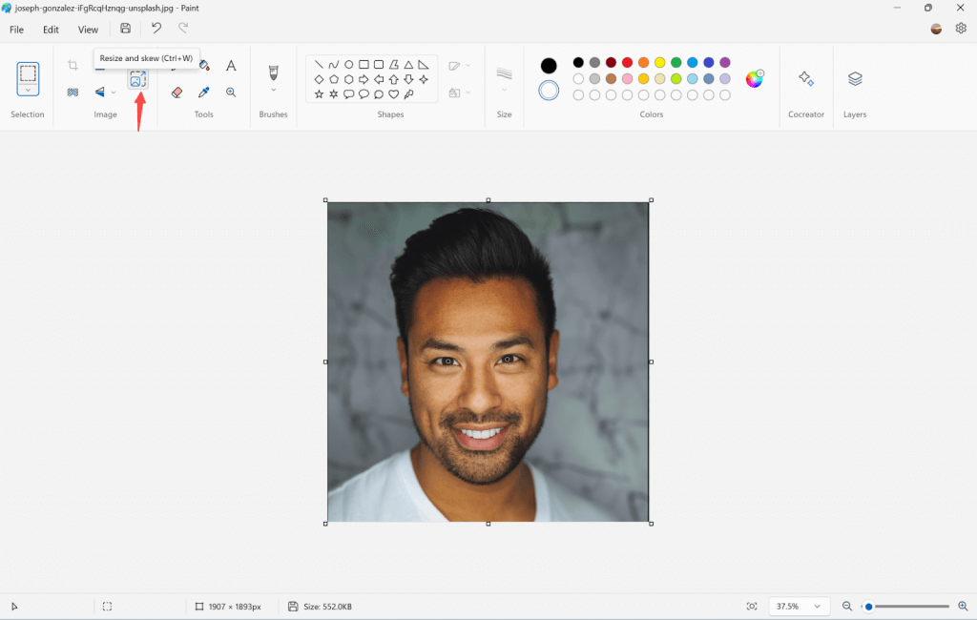
Task: Click the Undo button
Action: point(156,29)
